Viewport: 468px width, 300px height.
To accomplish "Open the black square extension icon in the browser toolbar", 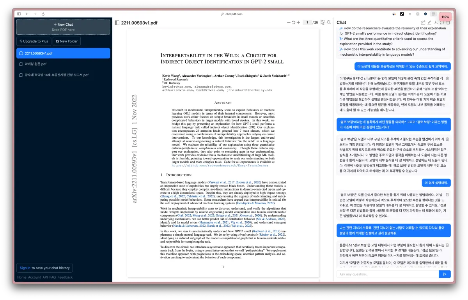I will pos(402,14).
